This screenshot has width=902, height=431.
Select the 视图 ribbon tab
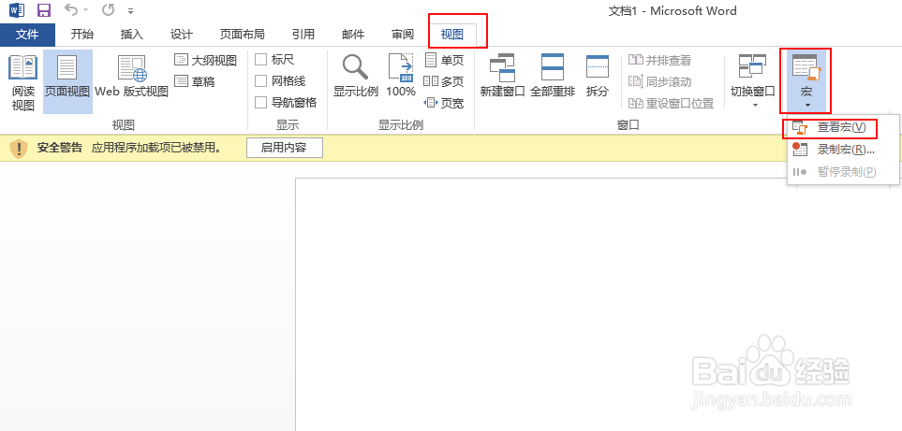pos(452,35)
